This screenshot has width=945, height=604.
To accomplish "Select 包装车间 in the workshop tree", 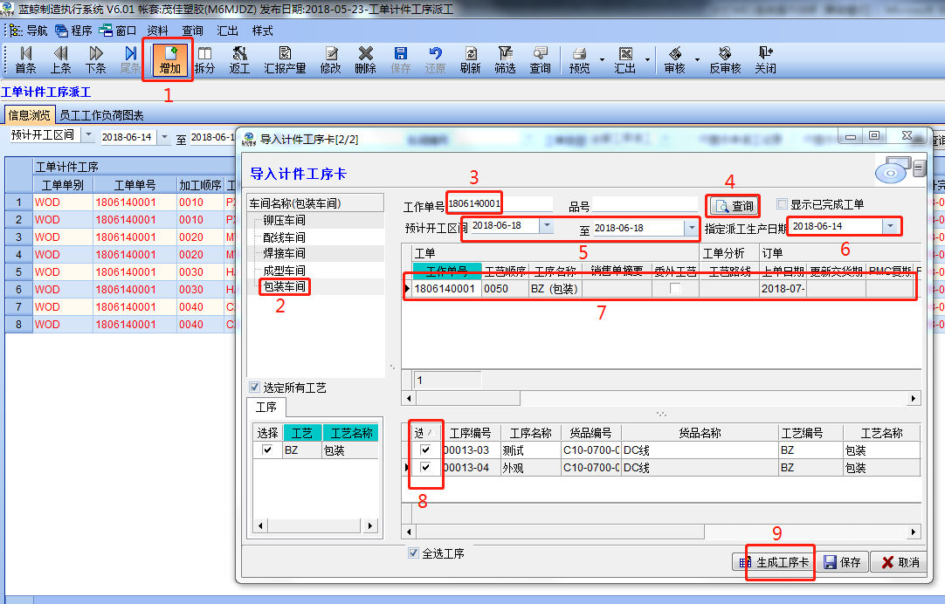I will pos(285,285).
